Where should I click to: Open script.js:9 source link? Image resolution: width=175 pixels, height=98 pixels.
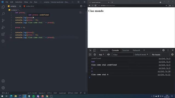(x=165, y=68)
